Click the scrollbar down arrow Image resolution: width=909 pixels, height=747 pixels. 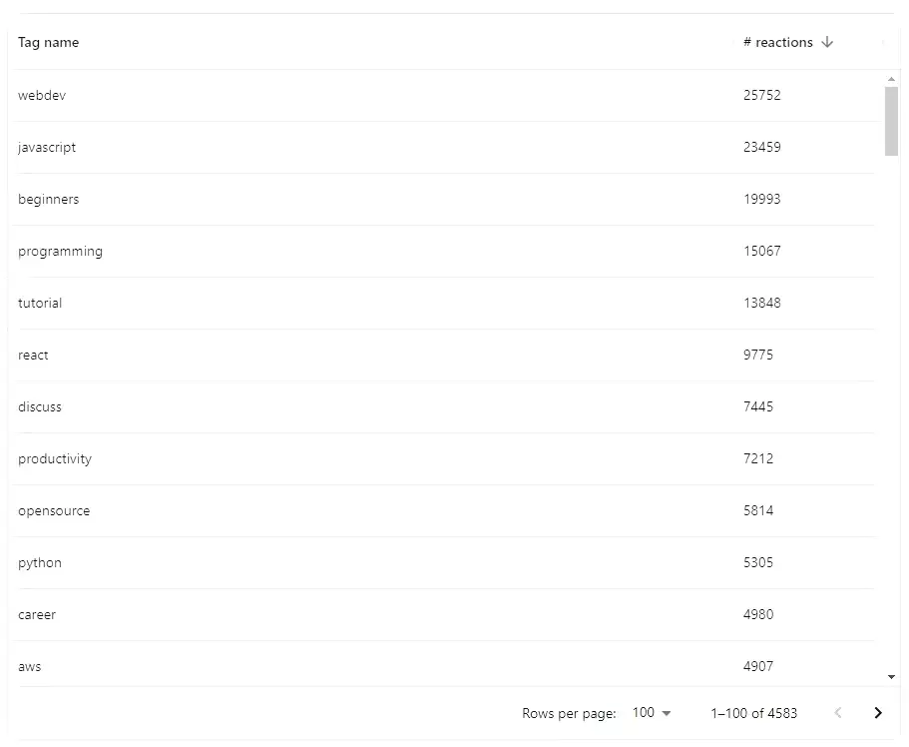pos(891,675)
